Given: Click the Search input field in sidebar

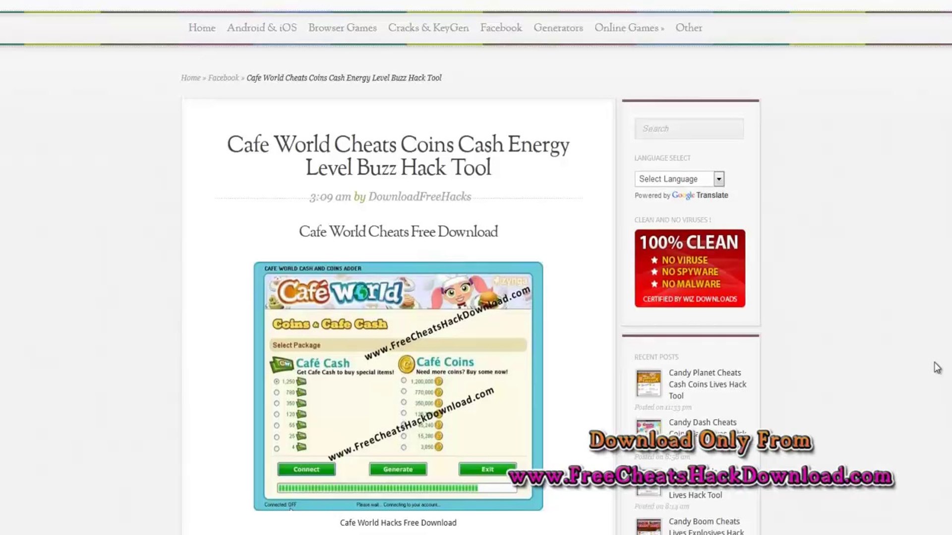Looking at the screenshot, I should pyautogui.click(x=690, y=128).
